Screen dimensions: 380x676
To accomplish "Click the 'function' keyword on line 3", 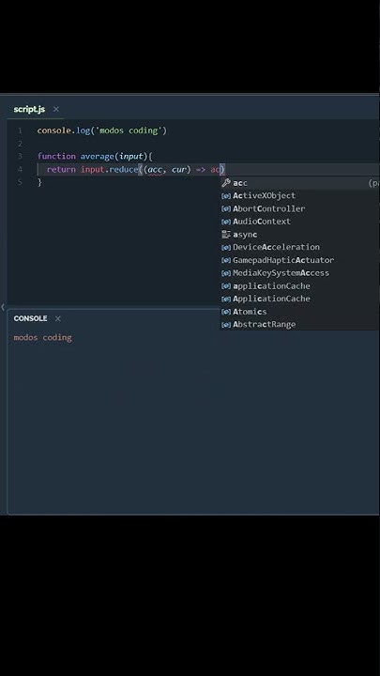I will point(56,156).
